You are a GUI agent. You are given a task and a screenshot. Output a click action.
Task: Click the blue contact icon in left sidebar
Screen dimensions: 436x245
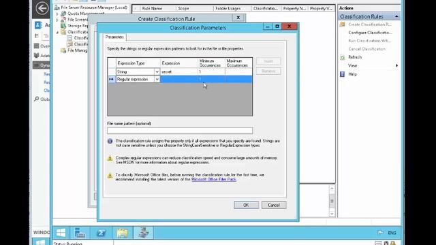point(38,25)
